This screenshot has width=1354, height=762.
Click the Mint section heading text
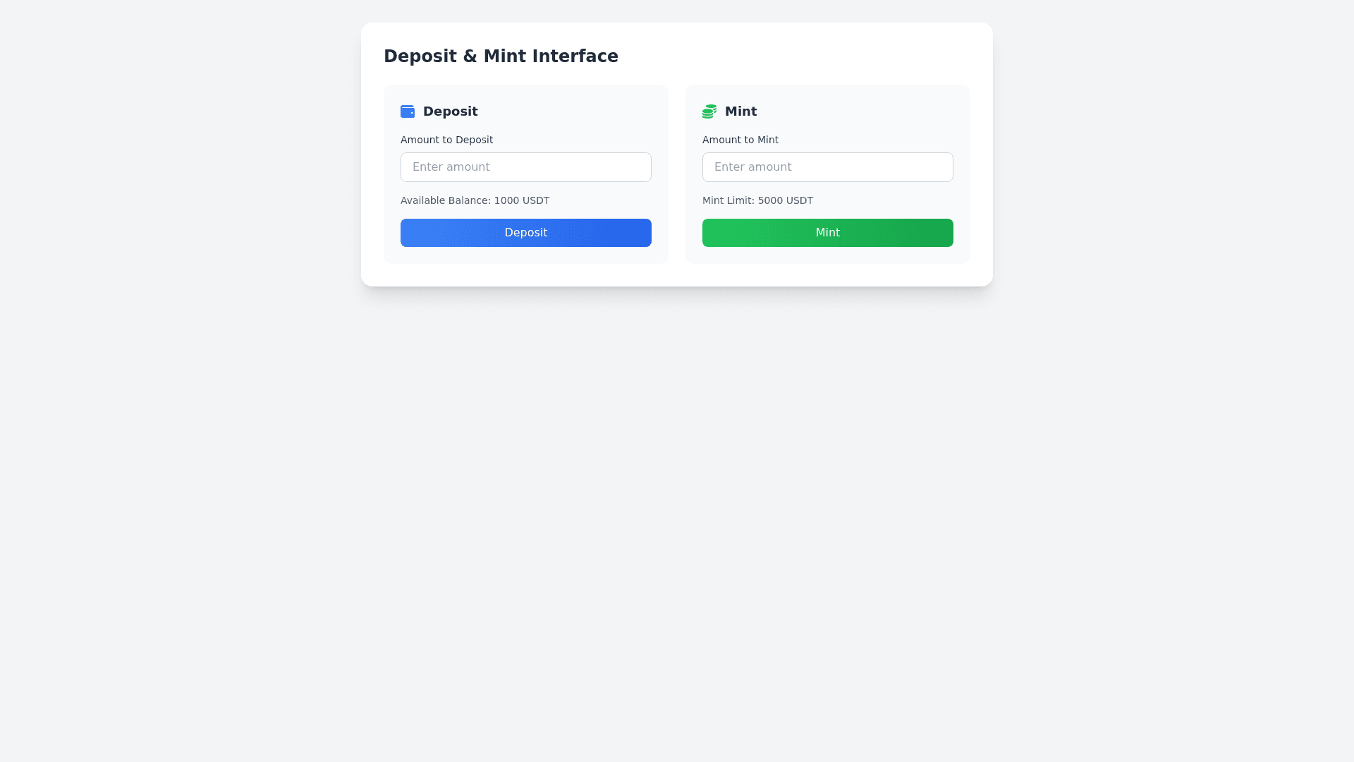pos(740,111)
